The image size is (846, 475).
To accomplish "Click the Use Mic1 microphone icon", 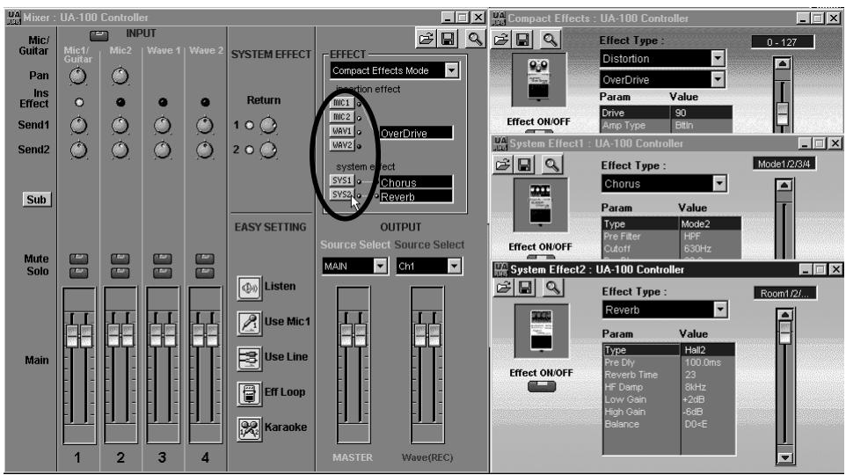I will click(249, 323).
